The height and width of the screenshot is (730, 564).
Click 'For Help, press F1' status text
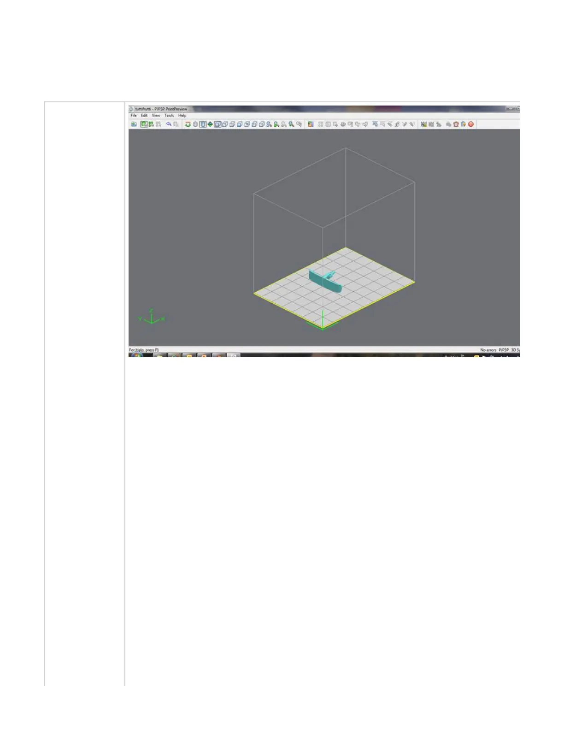pyautogui.click(x=144, y=350)
